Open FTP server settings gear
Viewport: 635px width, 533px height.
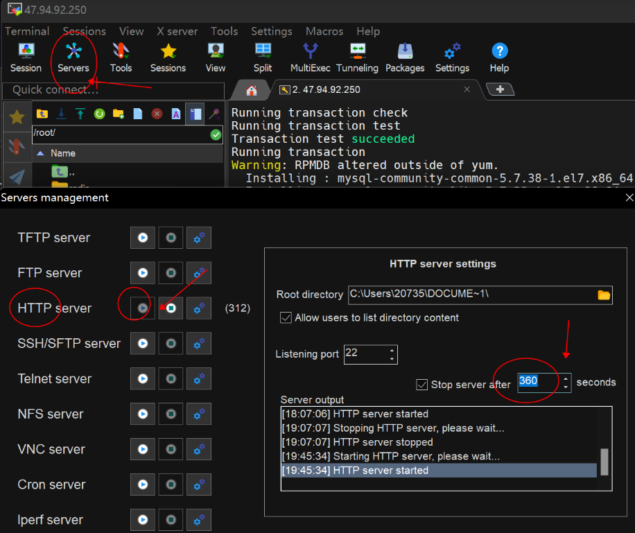click(199, 273)
